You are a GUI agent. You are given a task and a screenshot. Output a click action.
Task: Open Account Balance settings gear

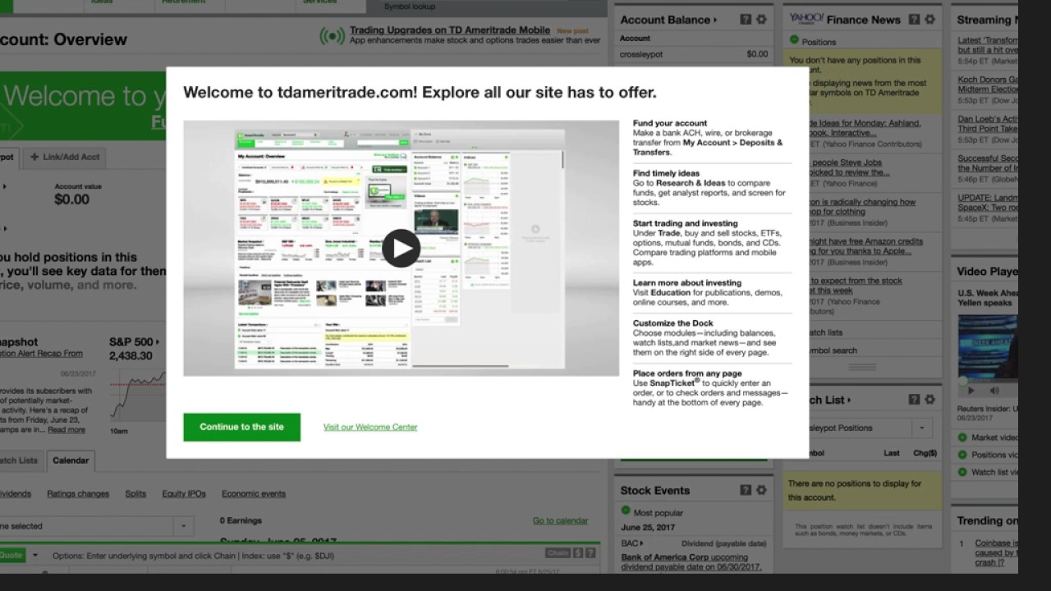click(761, 20)
